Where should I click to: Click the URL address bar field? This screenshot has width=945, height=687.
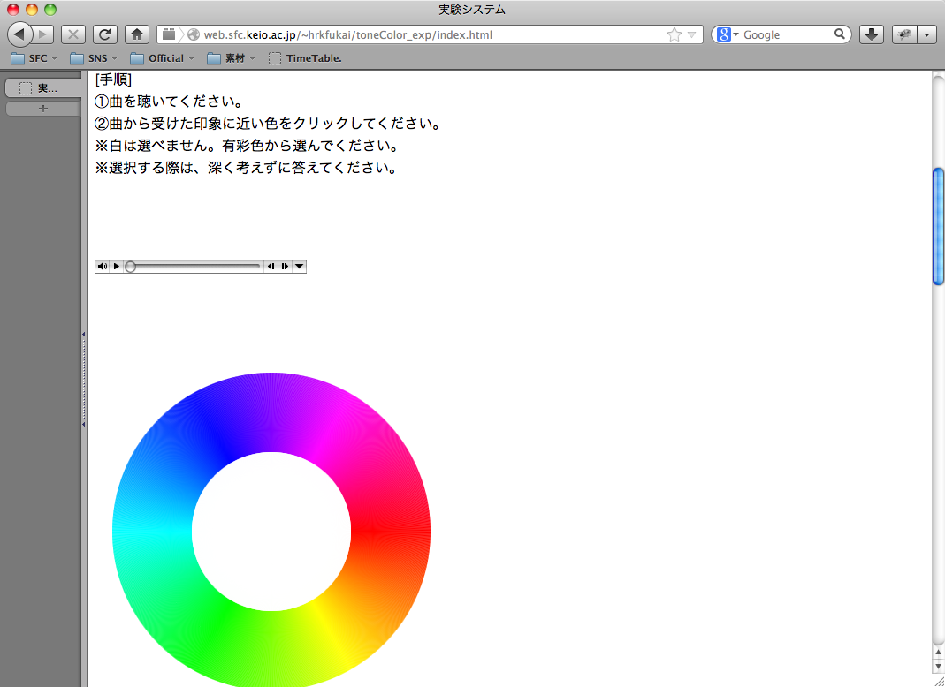point(424,34)
